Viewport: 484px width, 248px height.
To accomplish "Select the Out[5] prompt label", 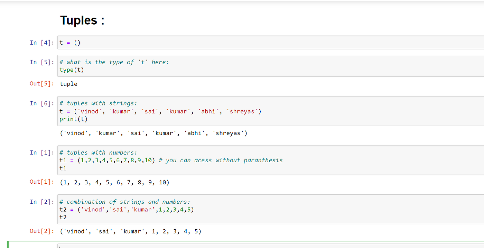I will [x=42, y=84].
